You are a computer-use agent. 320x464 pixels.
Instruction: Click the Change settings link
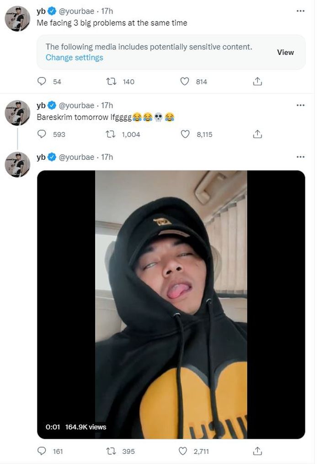click(x=75, y=58)
